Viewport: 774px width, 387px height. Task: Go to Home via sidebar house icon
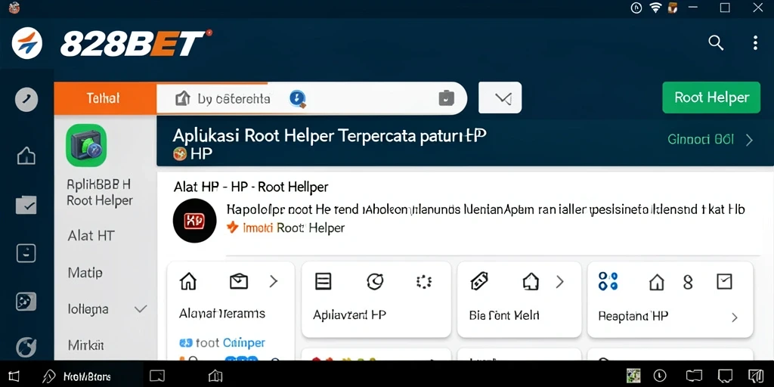coord(26,156)
